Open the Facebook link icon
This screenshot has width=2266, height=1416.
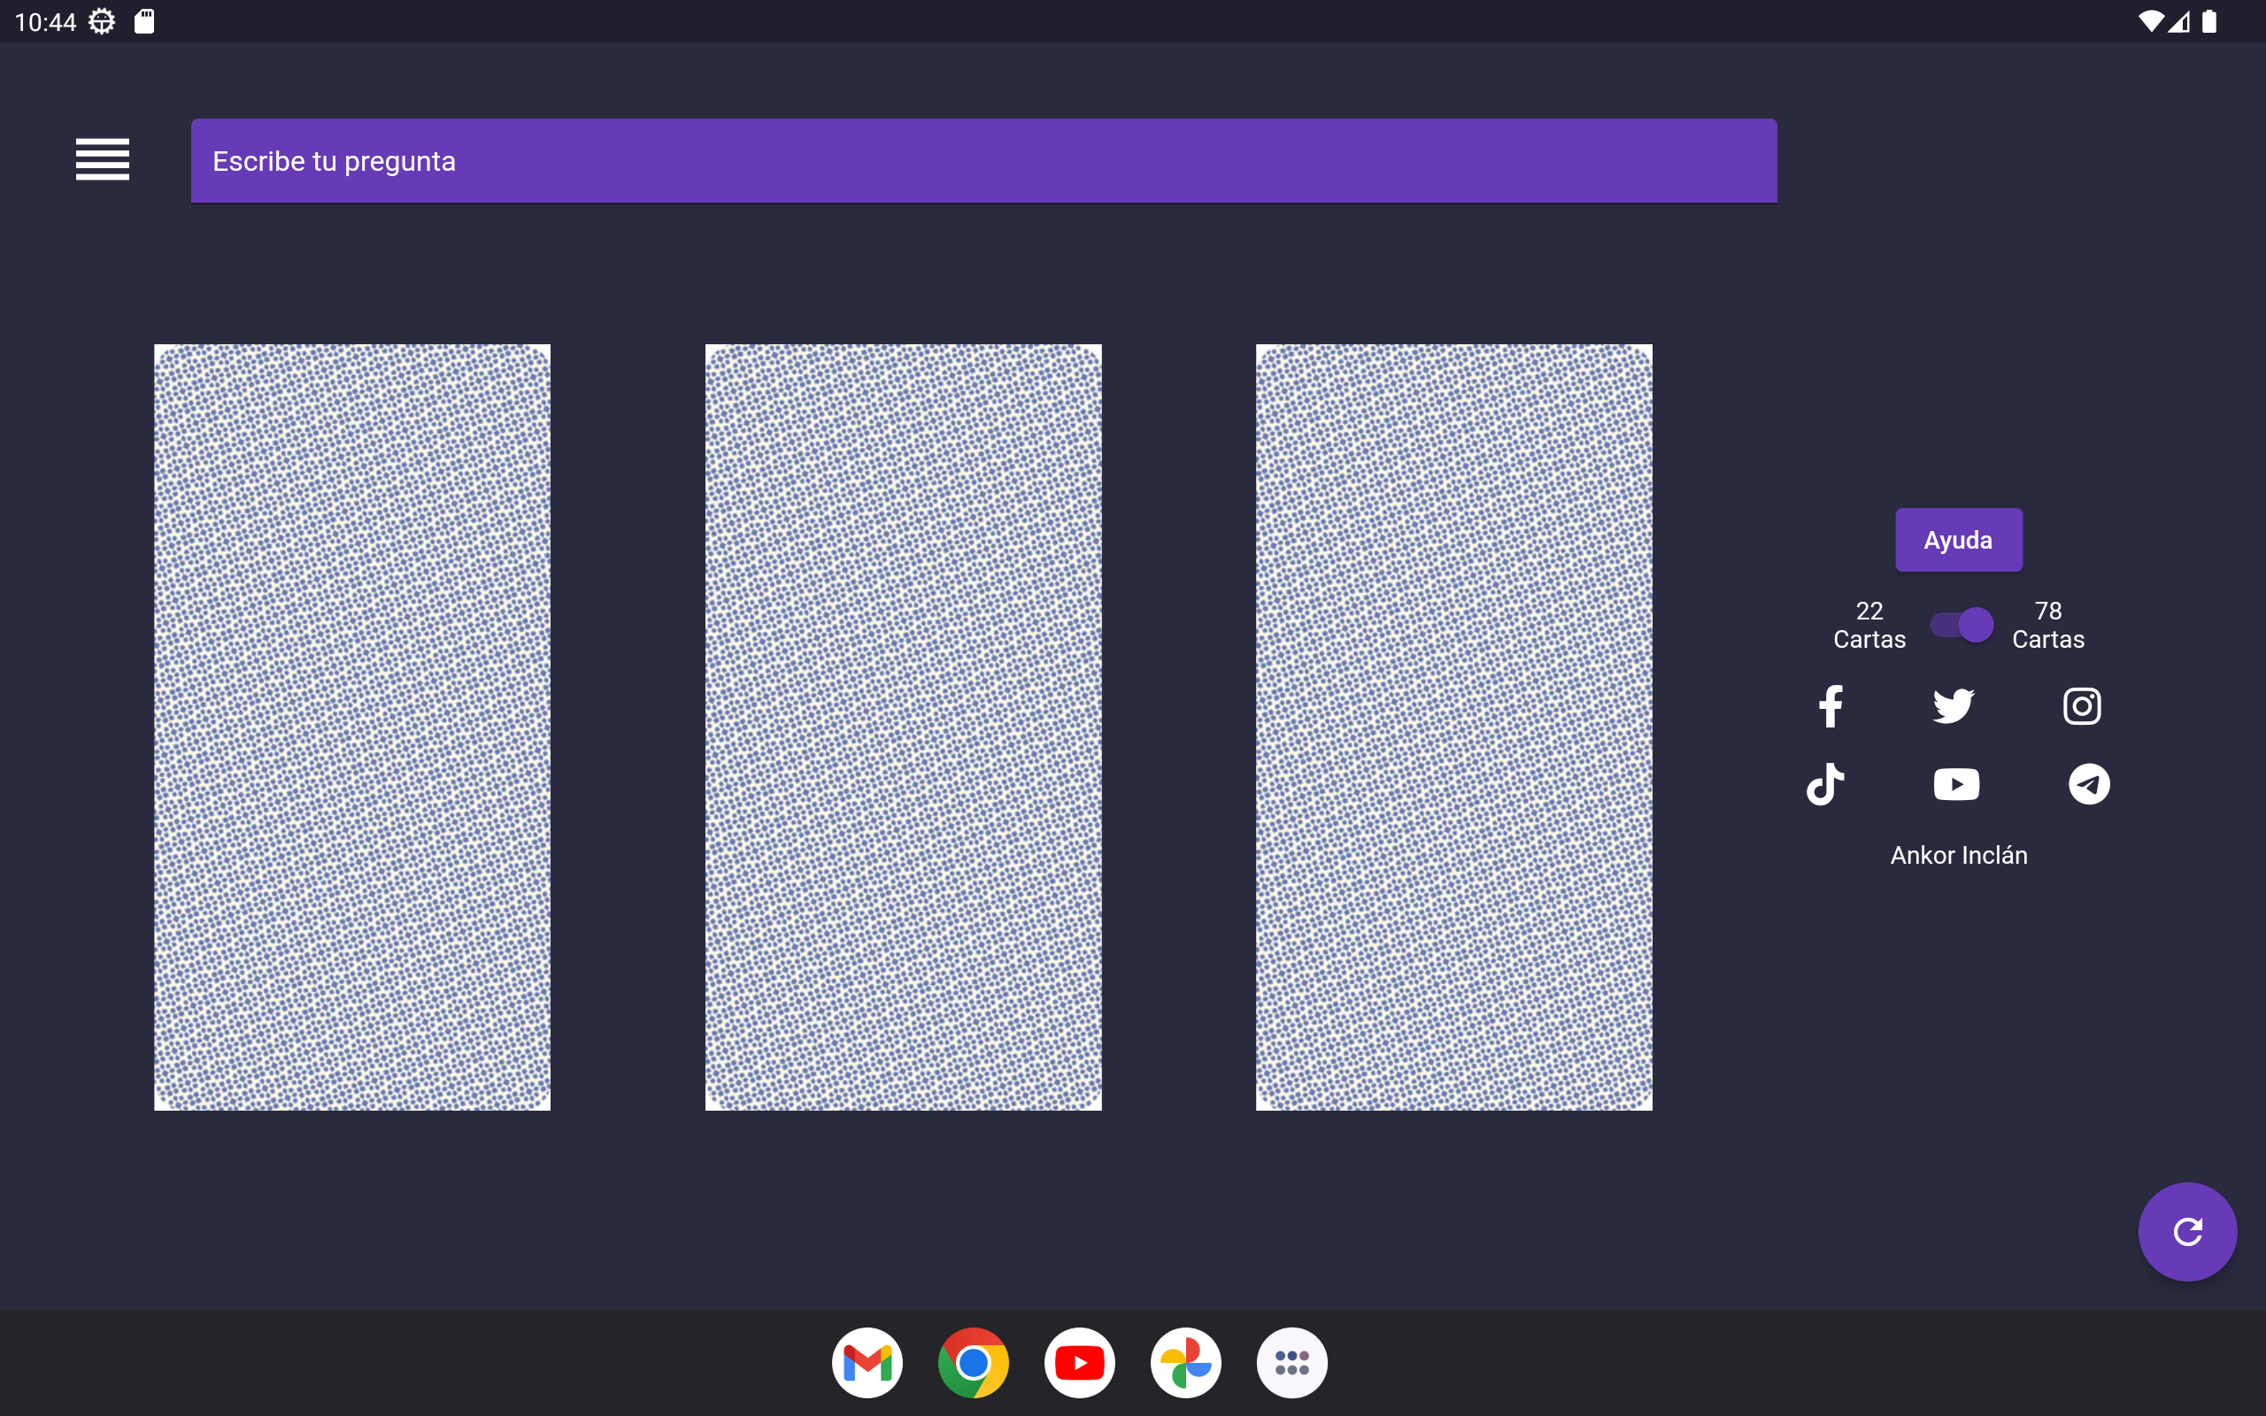click(1830, 706)
